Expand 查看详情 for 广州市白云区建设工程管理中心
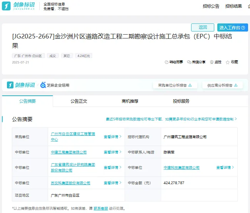 (x=112, y=136)
